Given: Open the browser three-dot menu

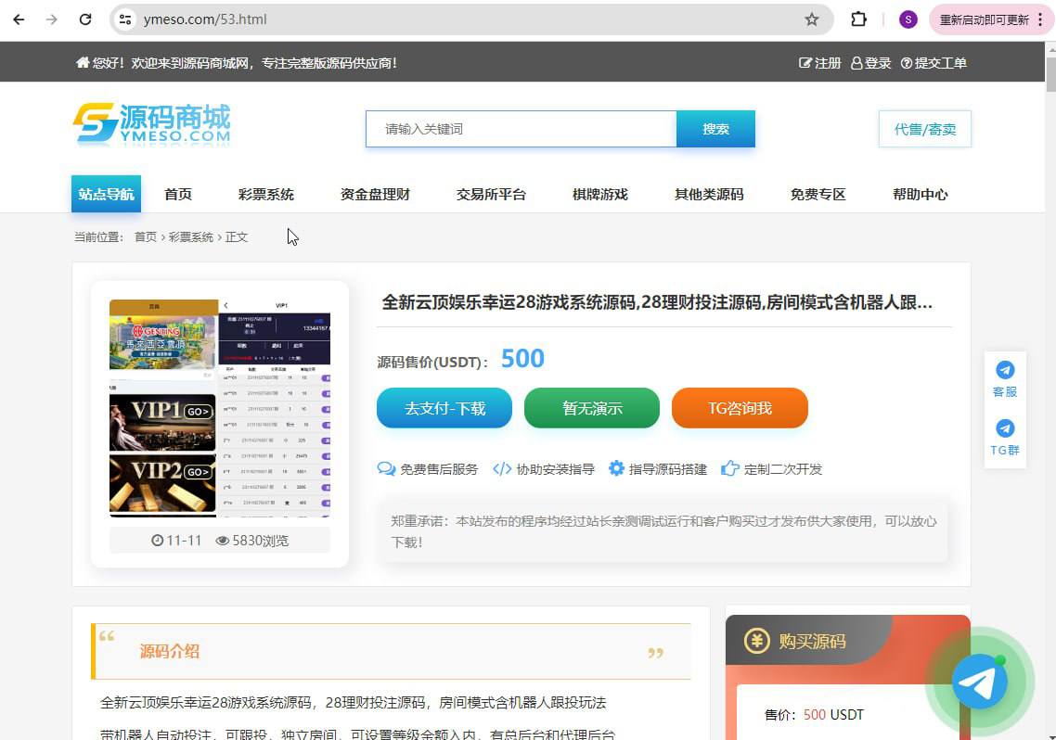Looking at the screenshot, I should [1040, 19].
